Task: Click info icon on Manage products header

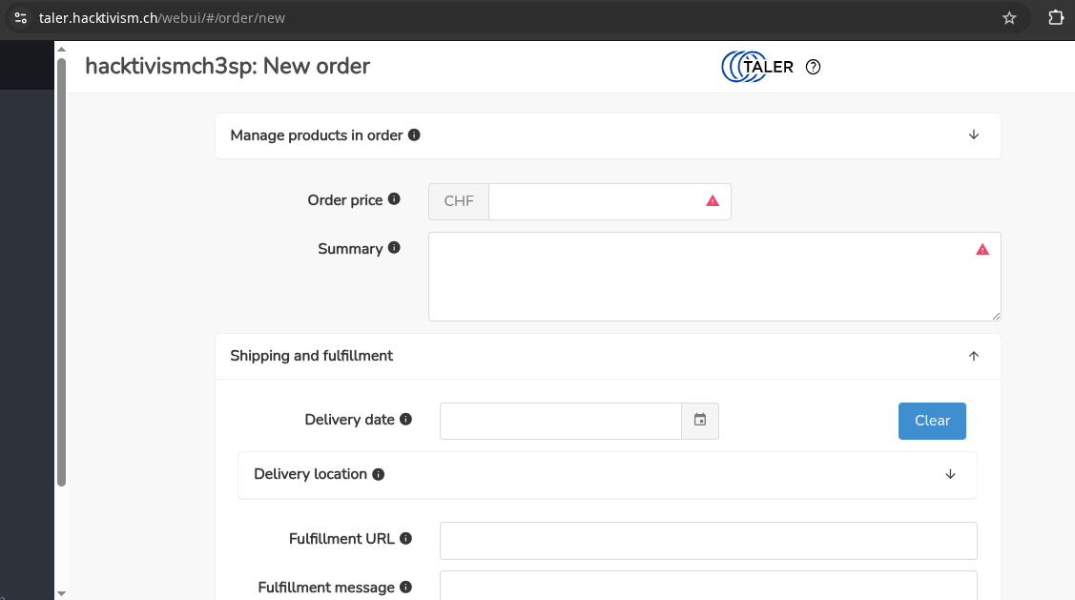Action: (x=414, y=135)
